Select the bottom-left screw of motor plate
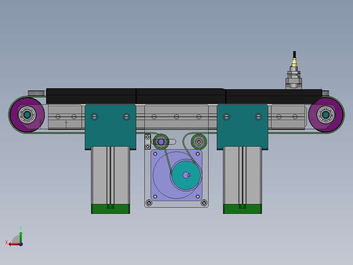This screenshot has width=353, height=265. (149, 203)
